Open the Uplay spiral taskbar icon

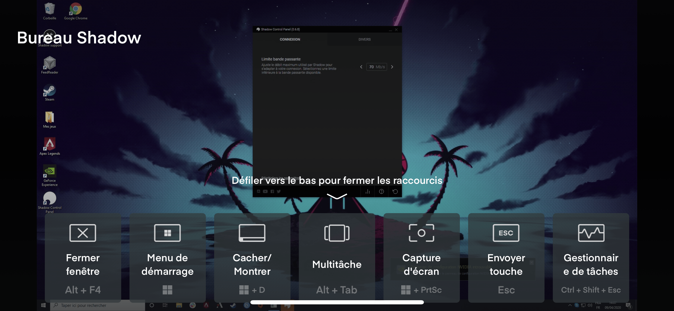[x=247, y=305]
